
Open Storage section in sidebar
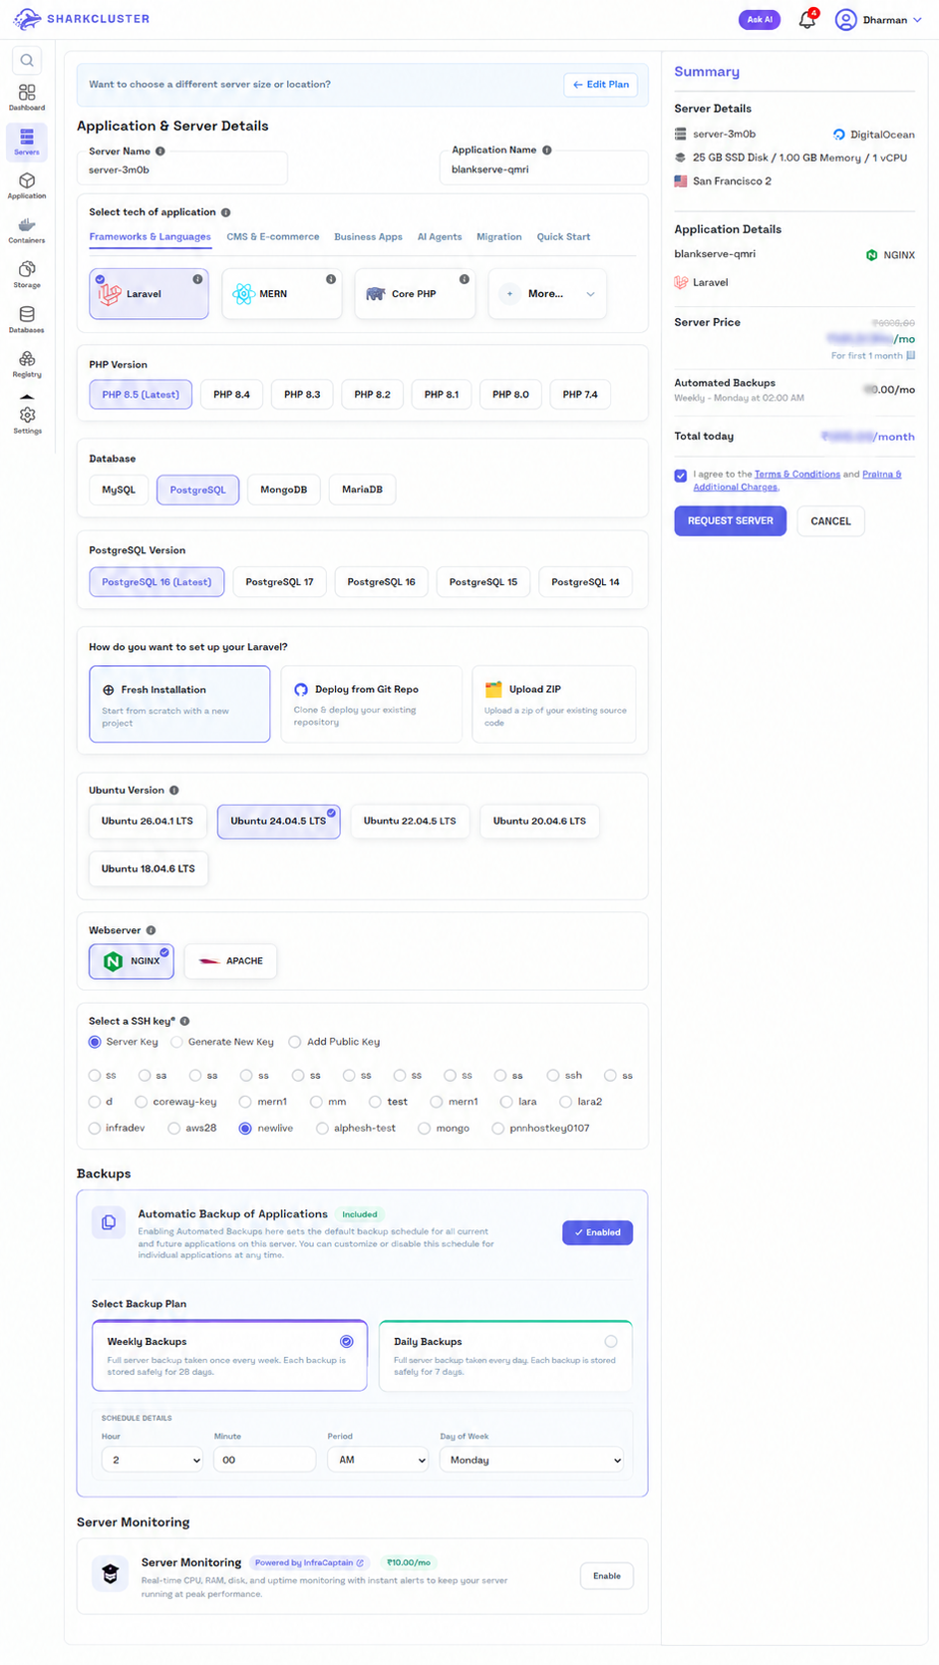(x=27, y=274)
